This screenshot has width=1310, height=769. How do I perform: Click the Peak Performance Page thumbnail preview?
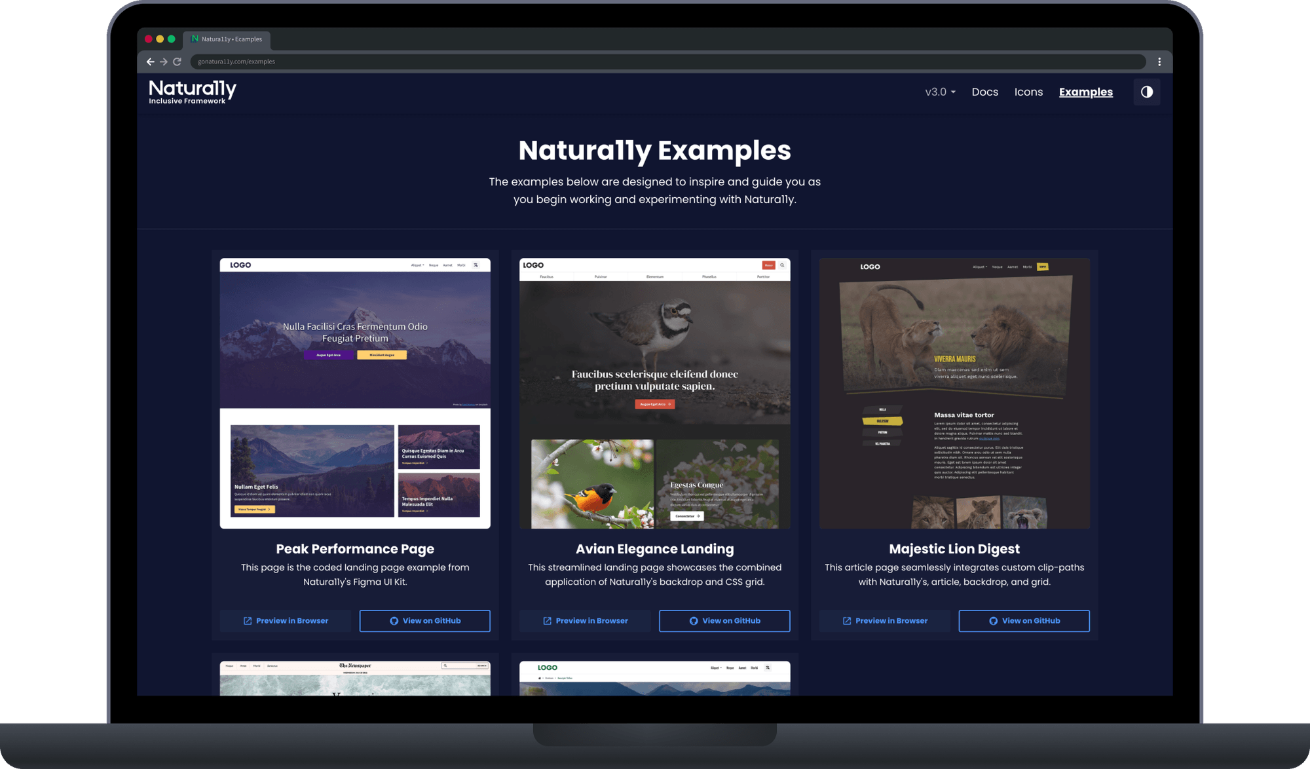pyautogui.click(x=355, y=393)
